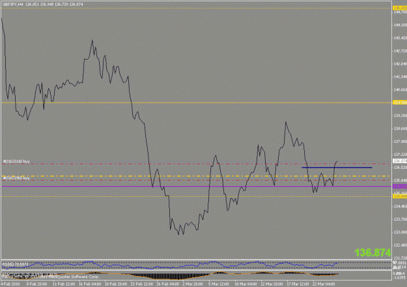Click the 12 Mar 20:00 time axis label
The height and width of the screenshot is (287, 407).
[x=272, y=284]
